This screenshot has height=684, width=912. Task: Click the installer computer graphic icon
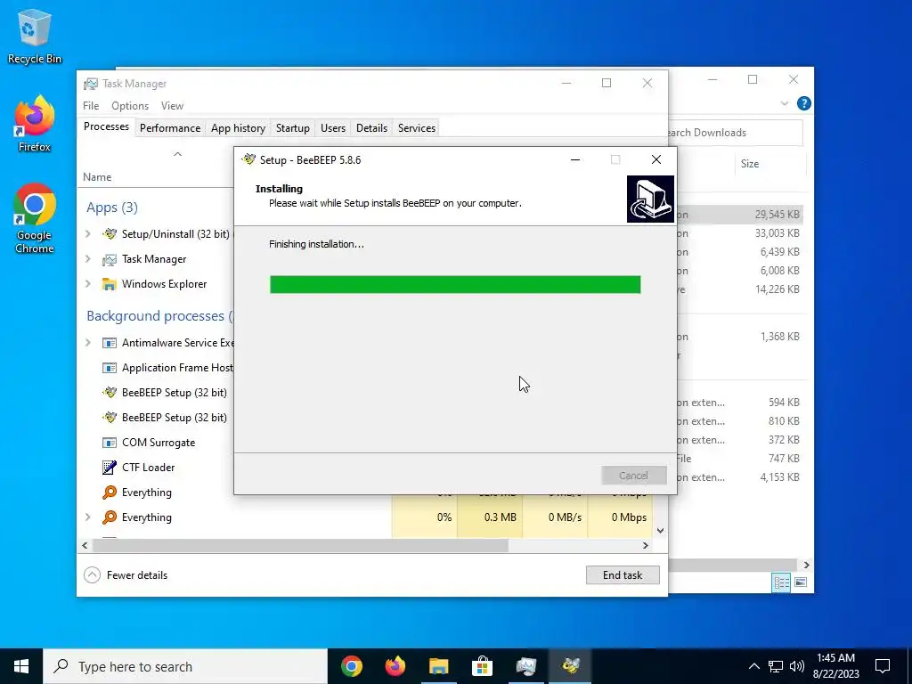click(x=650, y=199)
